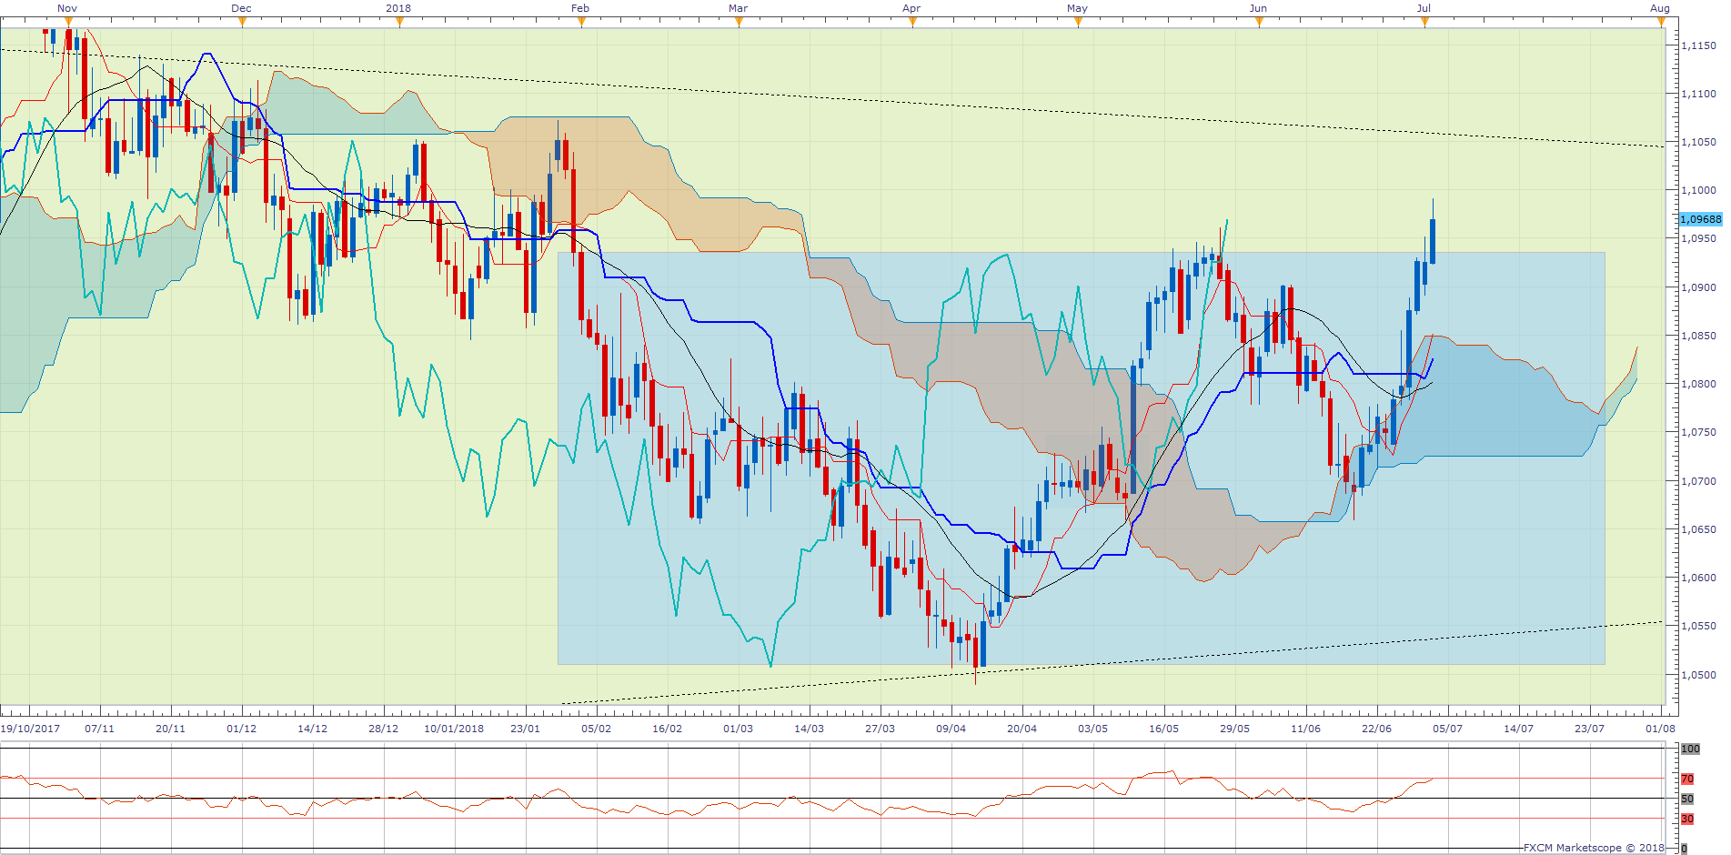
Task: Click the Nov month marker triangle
Action: pyautogui.click(x=68, y=22)
